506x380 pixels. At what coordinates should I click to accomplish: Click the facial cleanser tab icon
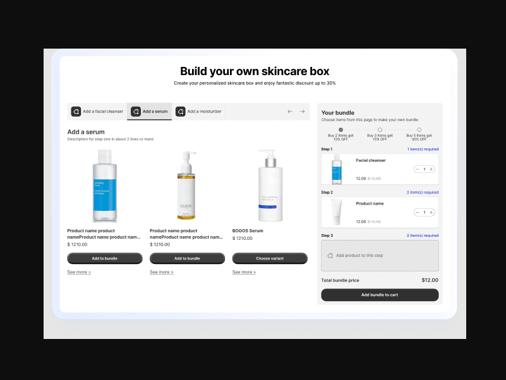click(x=76, y=111)
